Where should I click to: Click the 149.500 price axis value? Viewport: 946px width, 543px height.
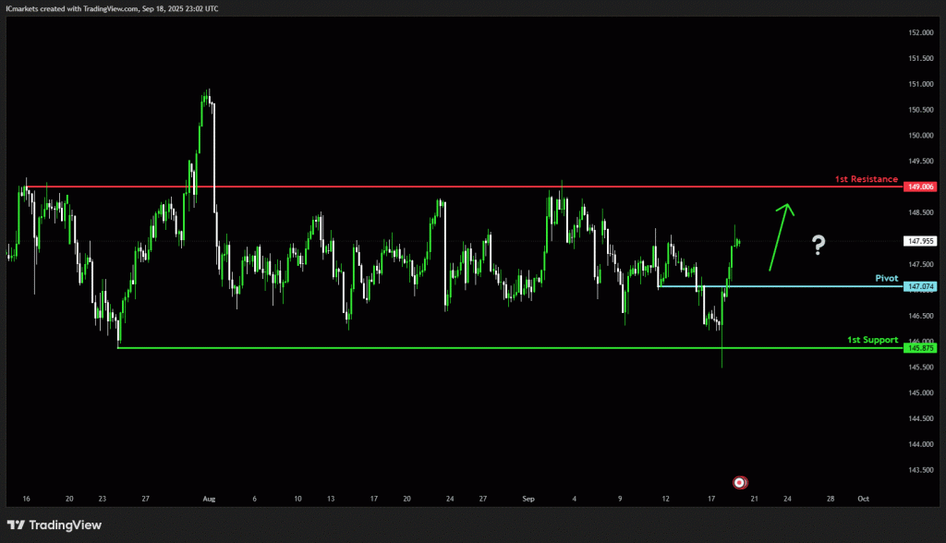coord(921,161)
